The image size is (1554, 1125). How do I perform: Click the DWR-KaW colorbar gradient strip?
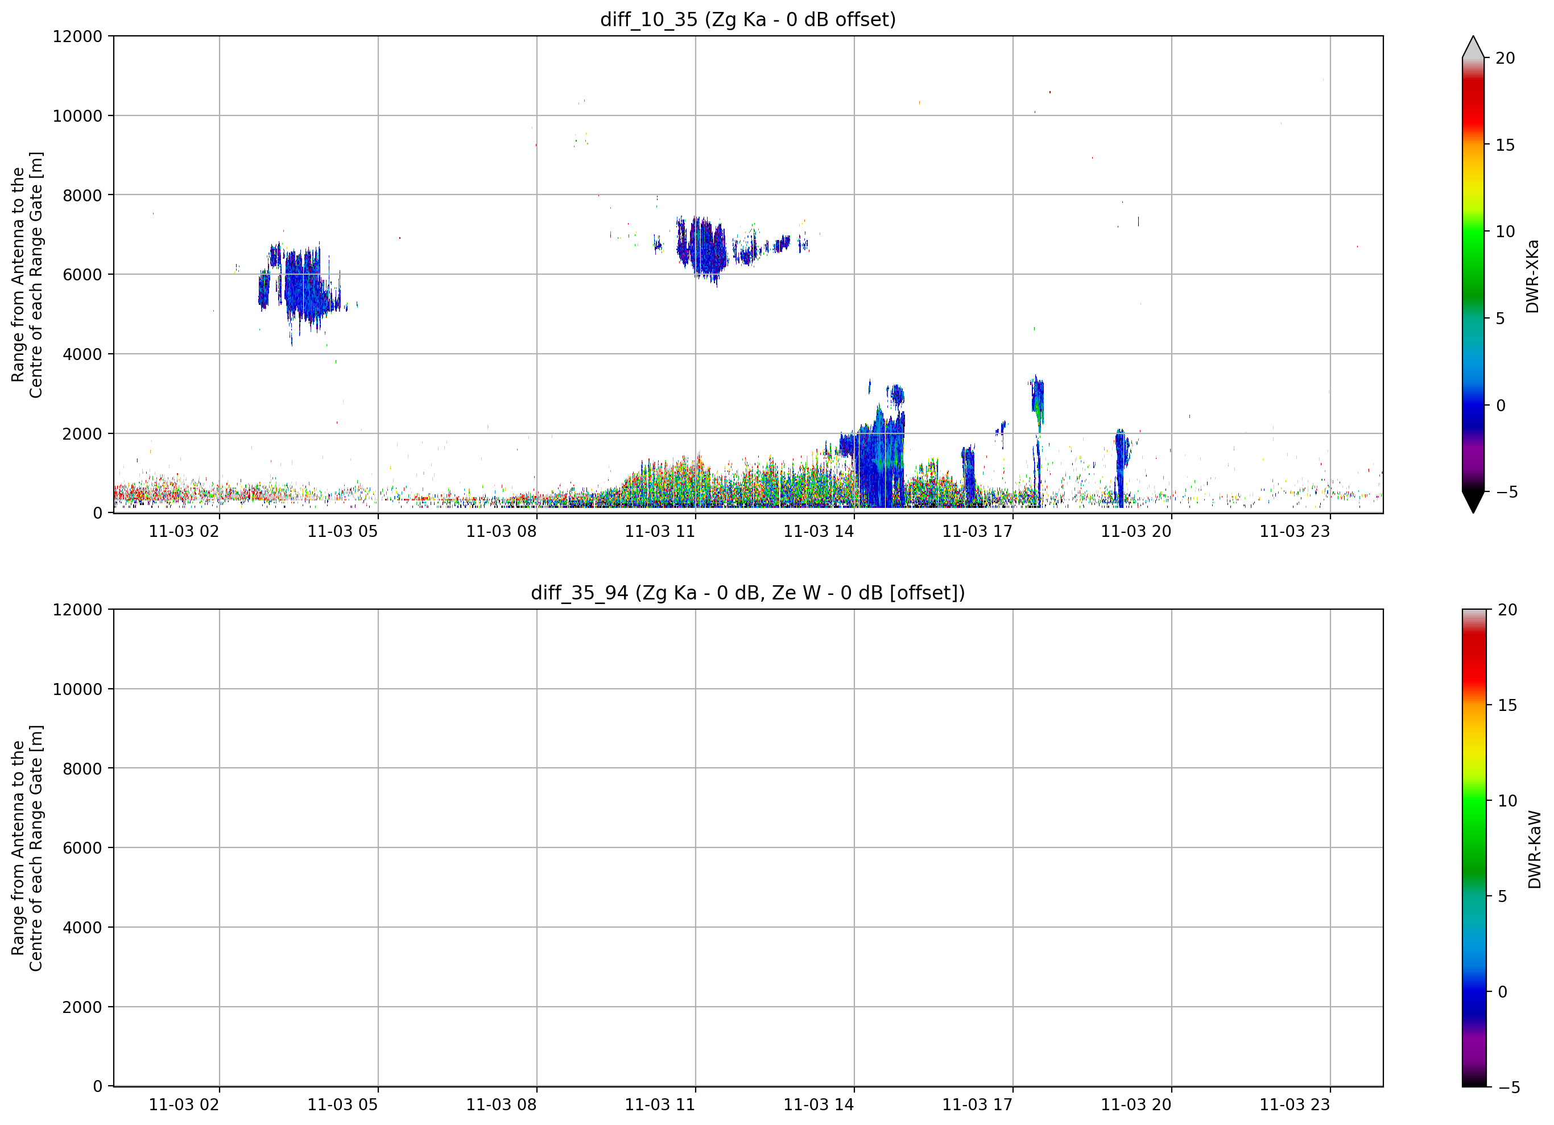coord(1474,848)
